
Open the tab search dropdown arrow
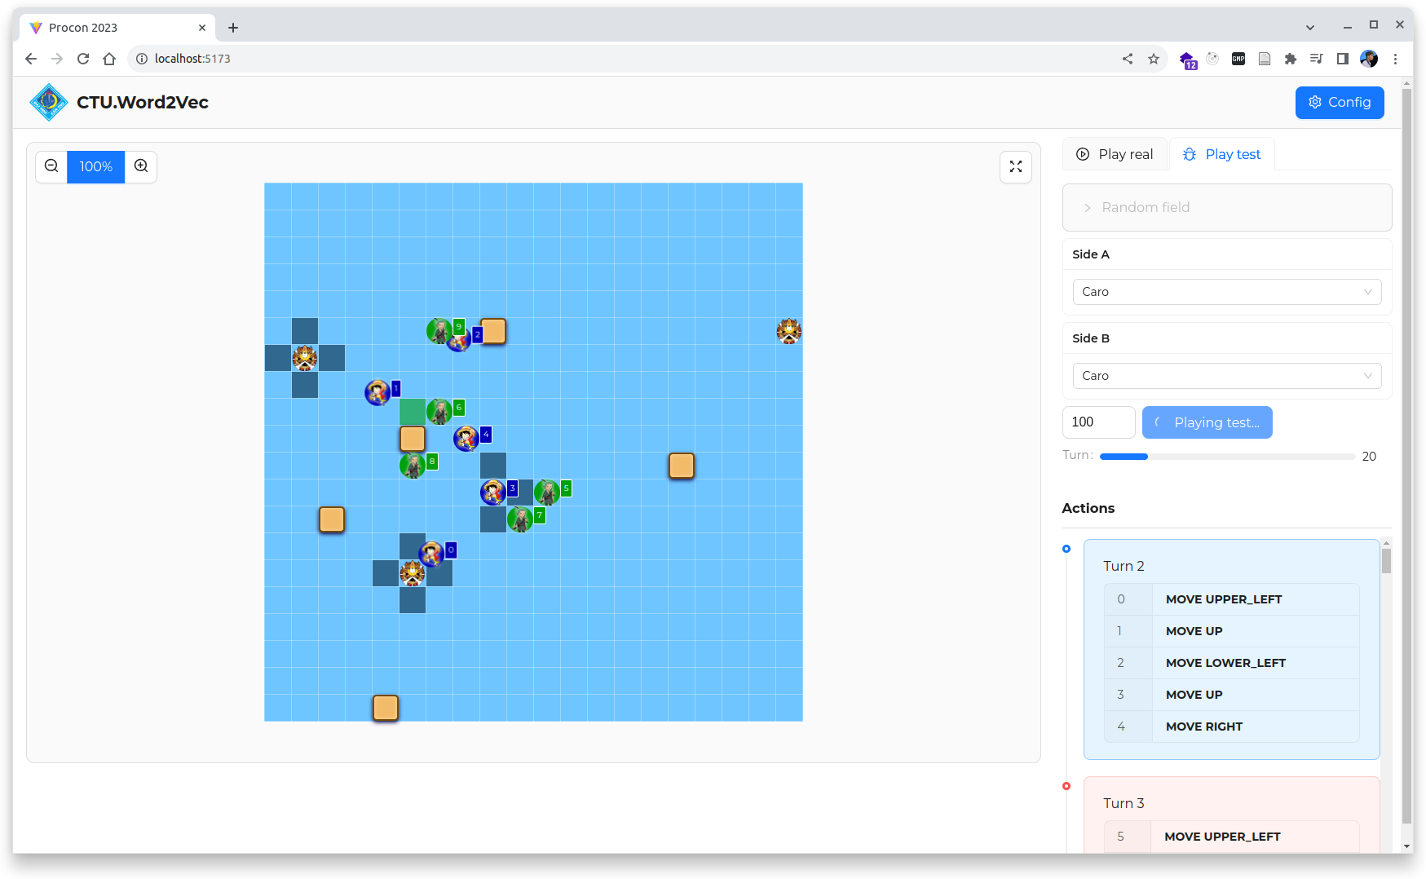(1310, 28)
